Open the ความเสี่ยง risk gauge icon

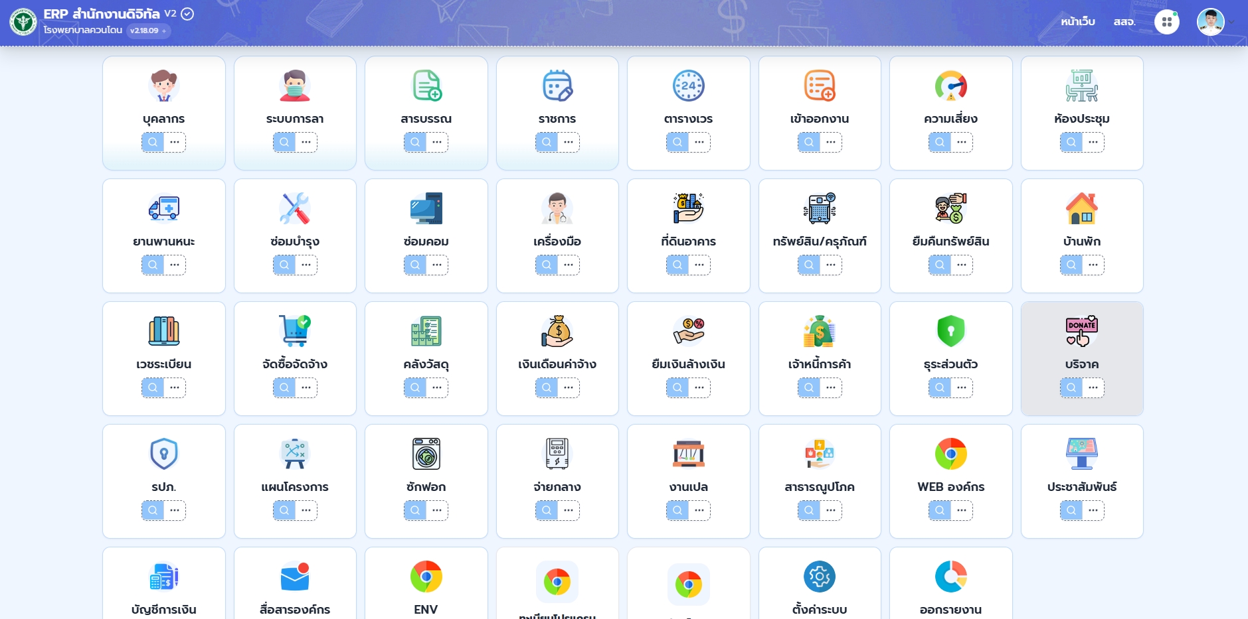pyautogui.click(x=951, y=86)
